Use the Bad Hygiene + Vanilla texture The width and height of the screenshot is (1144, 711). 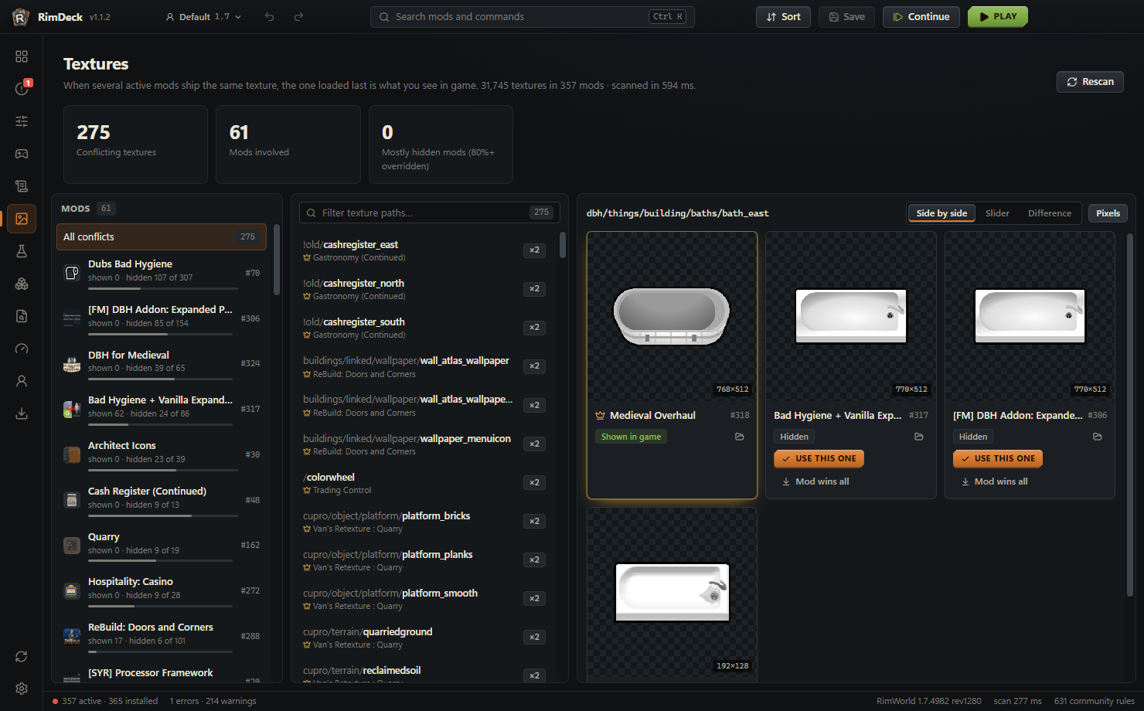point(819,458)
